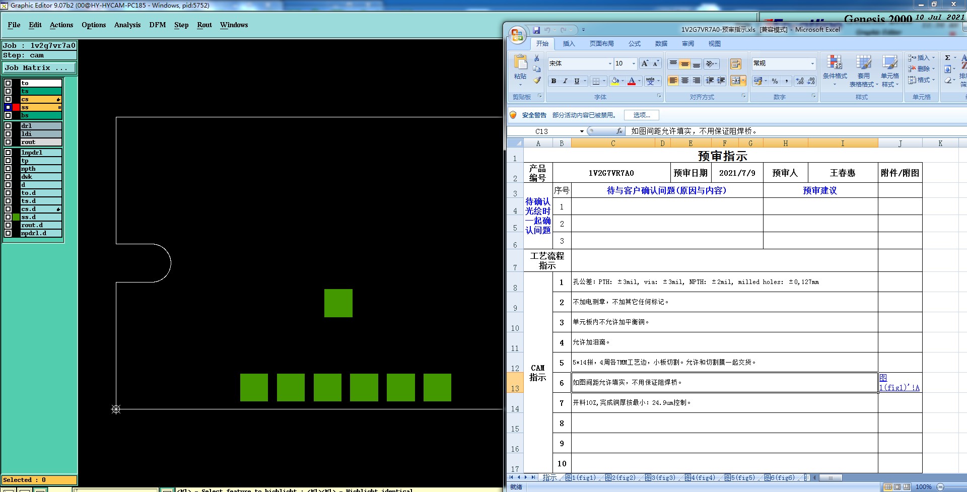Image resolution: width=967 pixels, height=492 pixels.
Task: Click the Center horizontally icon
Action: pyautogui.click(x=684, y=81)
